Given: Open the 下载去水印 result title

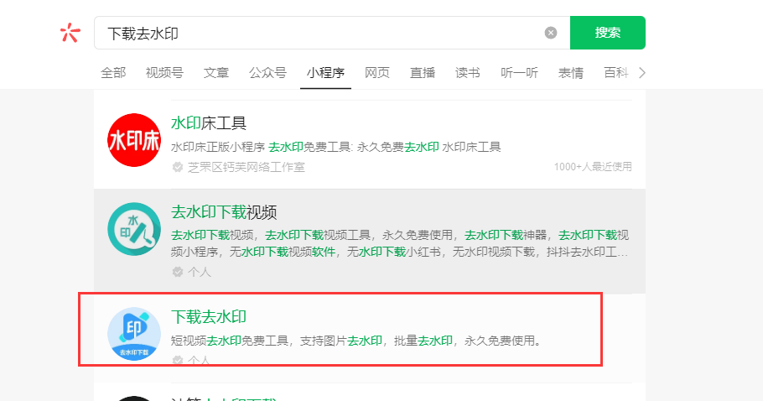Looking at the screenshot, I should 209,317.
